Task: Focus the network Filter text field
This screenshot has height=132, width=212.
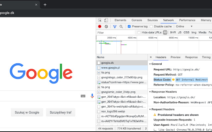Action: click(116, 33)
